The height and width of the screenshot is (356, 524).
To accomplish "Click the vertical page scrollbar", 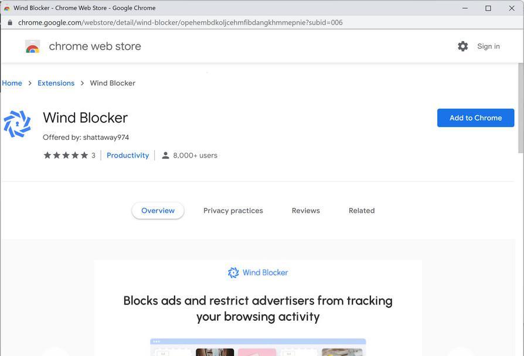I will click(520, 111).
